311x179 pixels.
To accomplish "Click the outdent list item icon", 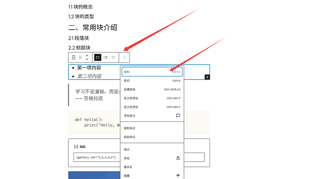I will 114,58.
